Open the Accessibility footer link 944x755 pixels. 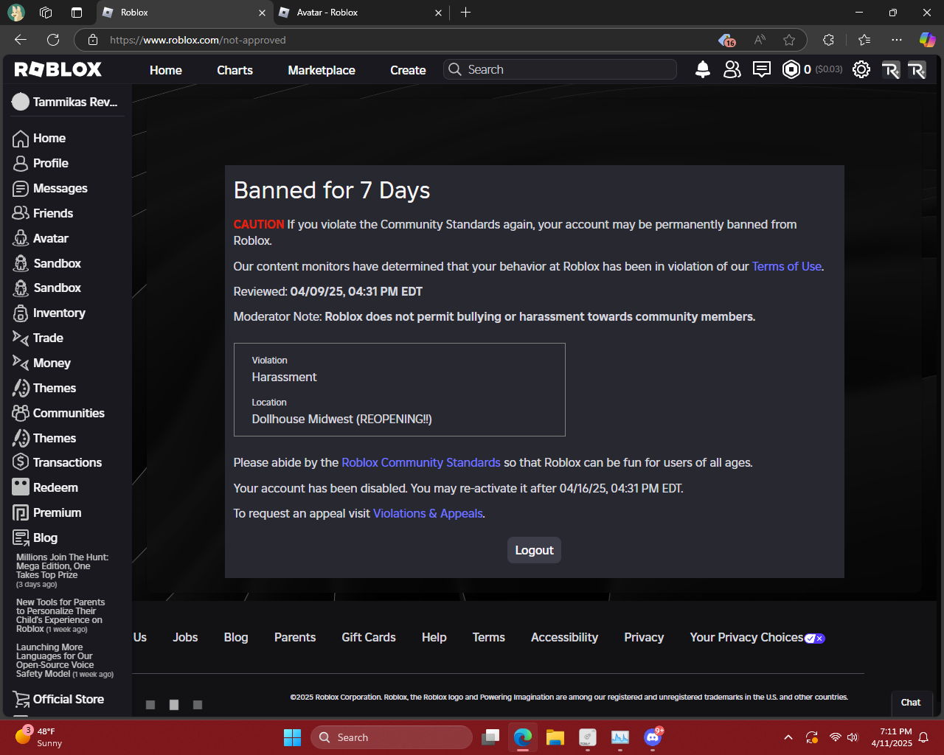564,638
